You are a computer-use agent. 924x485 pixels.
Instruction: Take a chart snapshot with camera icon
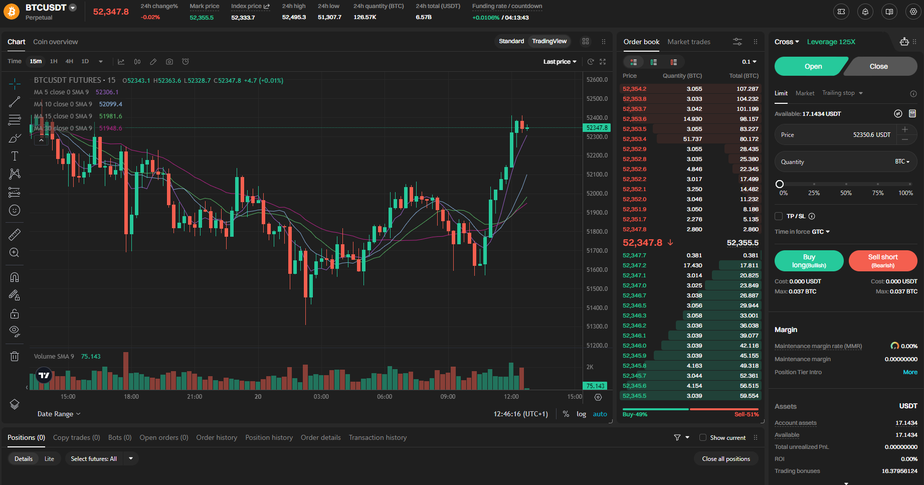(169, 62)
